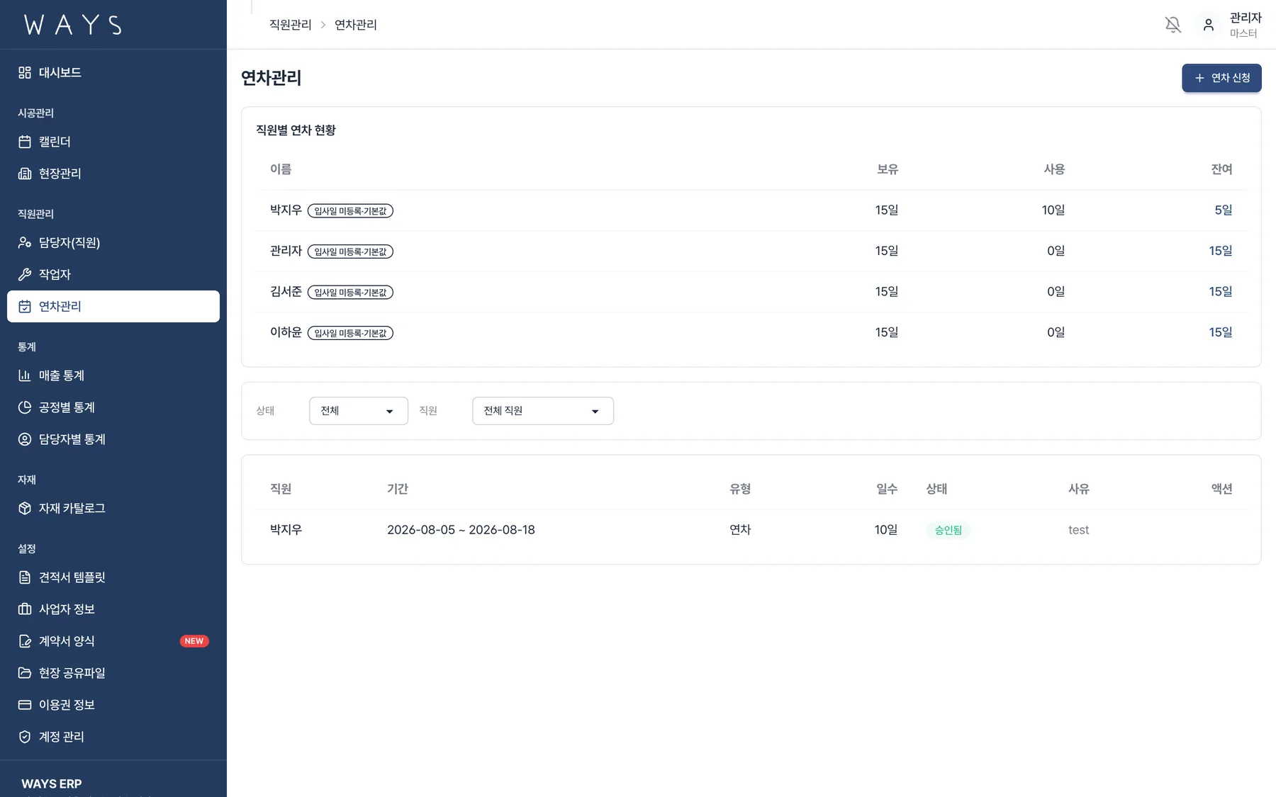Click the 승인됨 status badge
The width and height of the screenshot is (1276, 797).
[948, 530]
